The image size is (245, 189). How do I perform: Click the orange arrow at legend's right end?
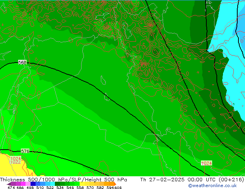click(115, 184)
